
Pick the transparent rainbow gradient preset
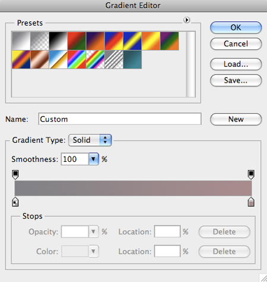[x=96, y=59]
